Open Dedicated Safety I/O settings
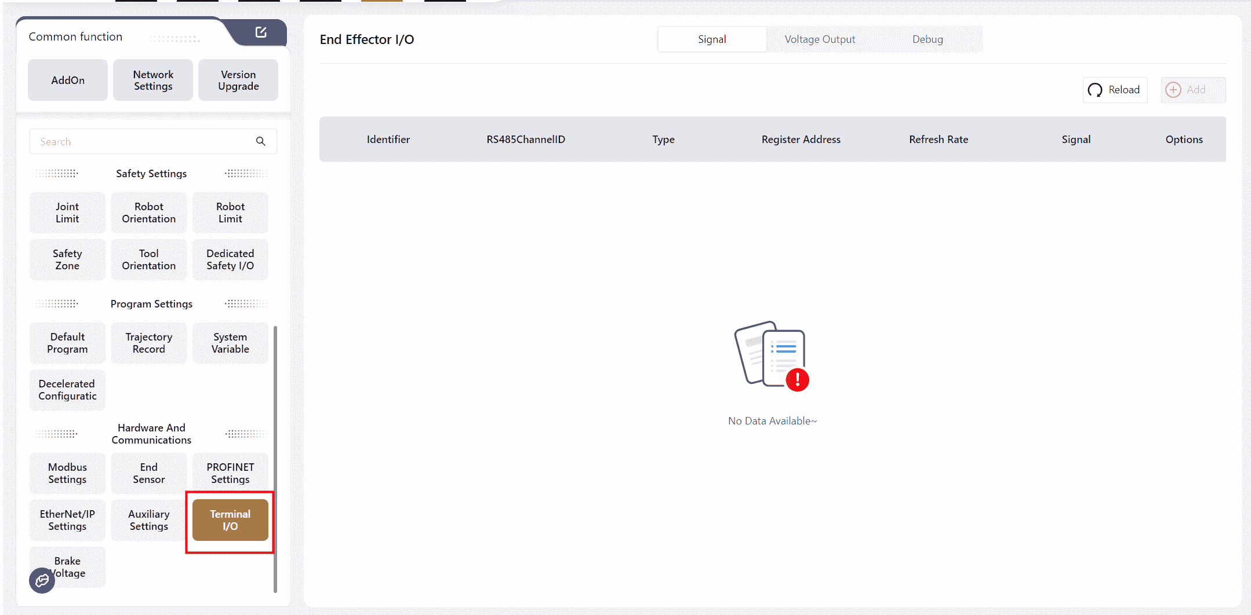The width and height of the screenshot is (1251, 615). tap(230, 259)
